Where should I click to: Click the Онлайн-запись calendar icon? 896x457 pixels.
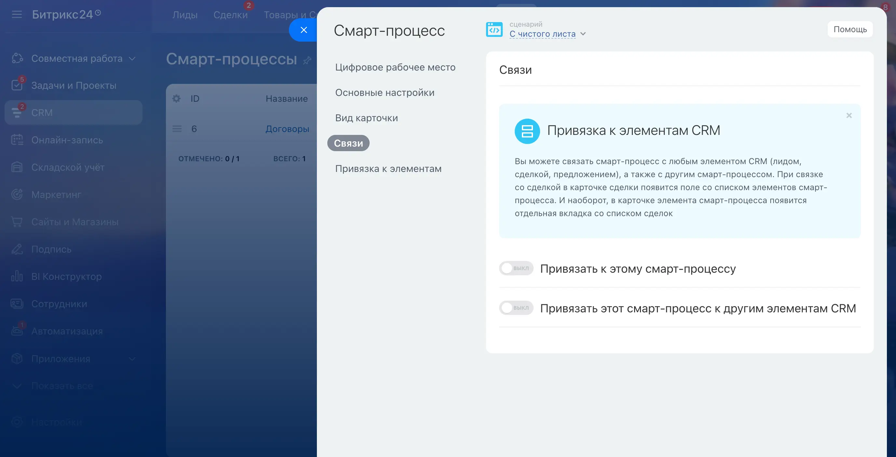pos(17,140)
